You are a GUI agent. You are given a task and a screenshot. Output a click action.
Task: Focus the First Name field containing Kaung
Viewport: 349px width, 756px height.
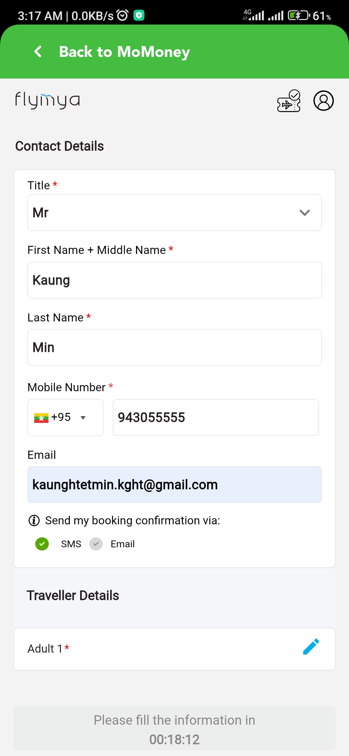pyautogui.click(x=174, y=280)
